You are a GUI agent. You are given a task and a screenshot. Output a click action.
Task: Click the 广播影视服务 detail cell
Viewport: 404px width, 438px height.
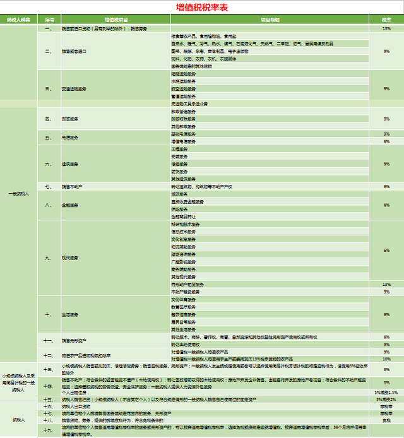[x=270, y=262]
